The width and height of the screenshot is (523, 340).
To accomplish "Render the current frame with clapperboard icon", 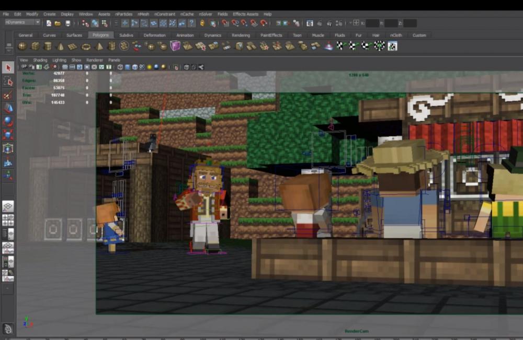I will 320,24.
